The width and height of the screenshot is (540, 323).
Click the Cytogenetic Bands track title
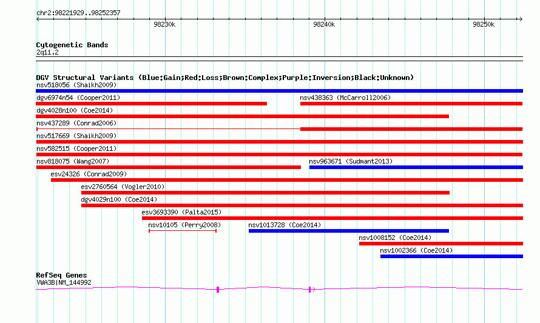pyautogui.click(x=72, y=45)
